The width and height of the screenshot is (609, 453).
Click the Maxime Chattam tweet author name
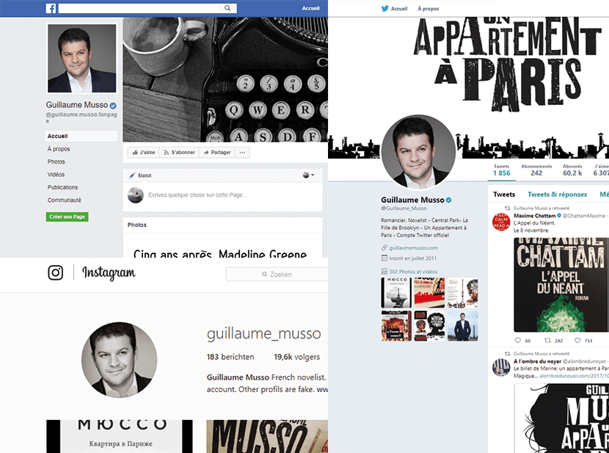[x=534, y=216]
